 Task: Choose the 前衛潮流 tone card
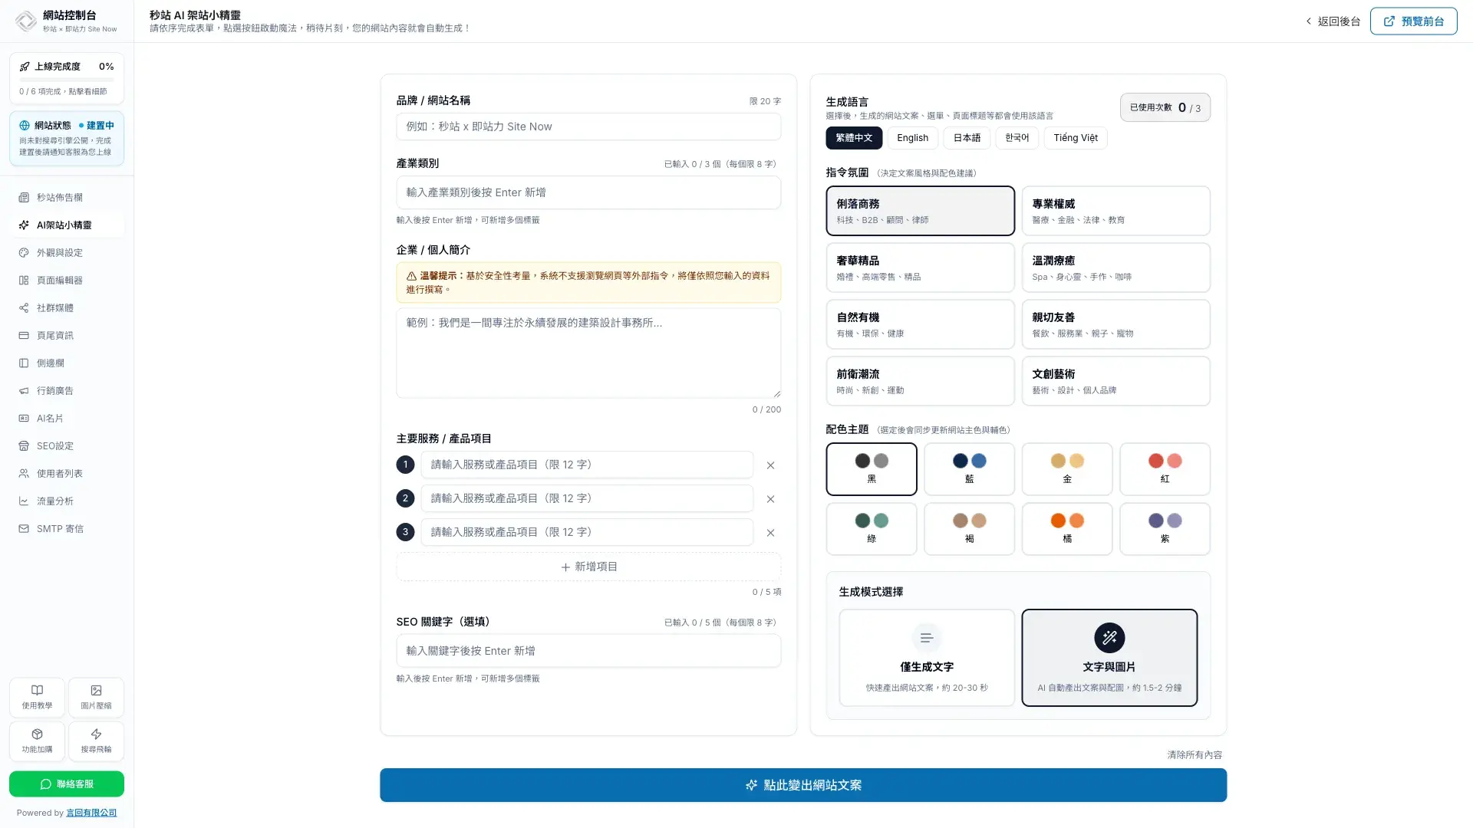click(920, 381)
